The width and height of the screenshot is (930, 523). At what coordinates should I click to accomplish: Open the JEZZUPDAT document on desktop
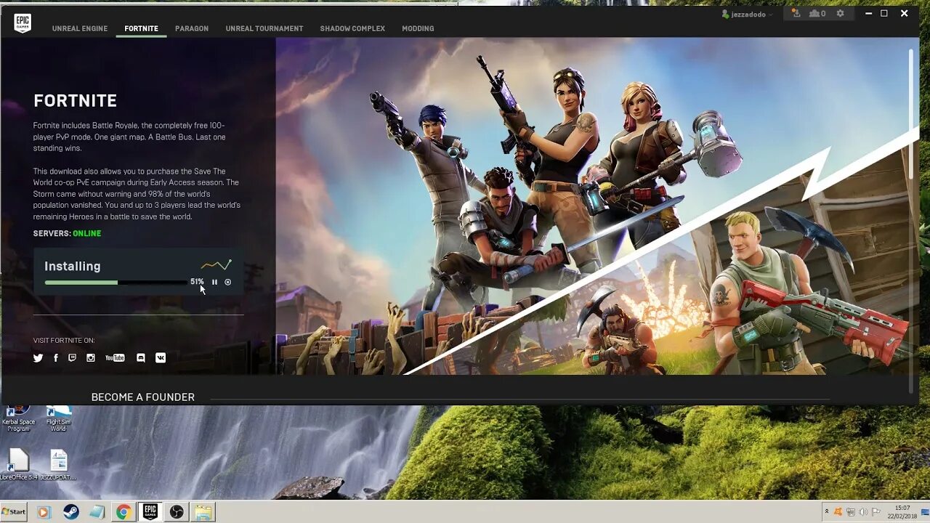click(x=58, y=465)
